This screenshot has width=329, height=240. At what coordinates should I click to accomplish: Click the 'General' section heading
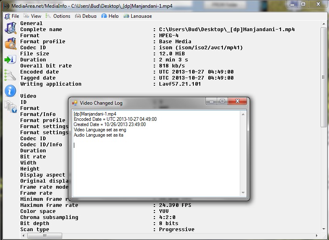[x=31, y=23]
